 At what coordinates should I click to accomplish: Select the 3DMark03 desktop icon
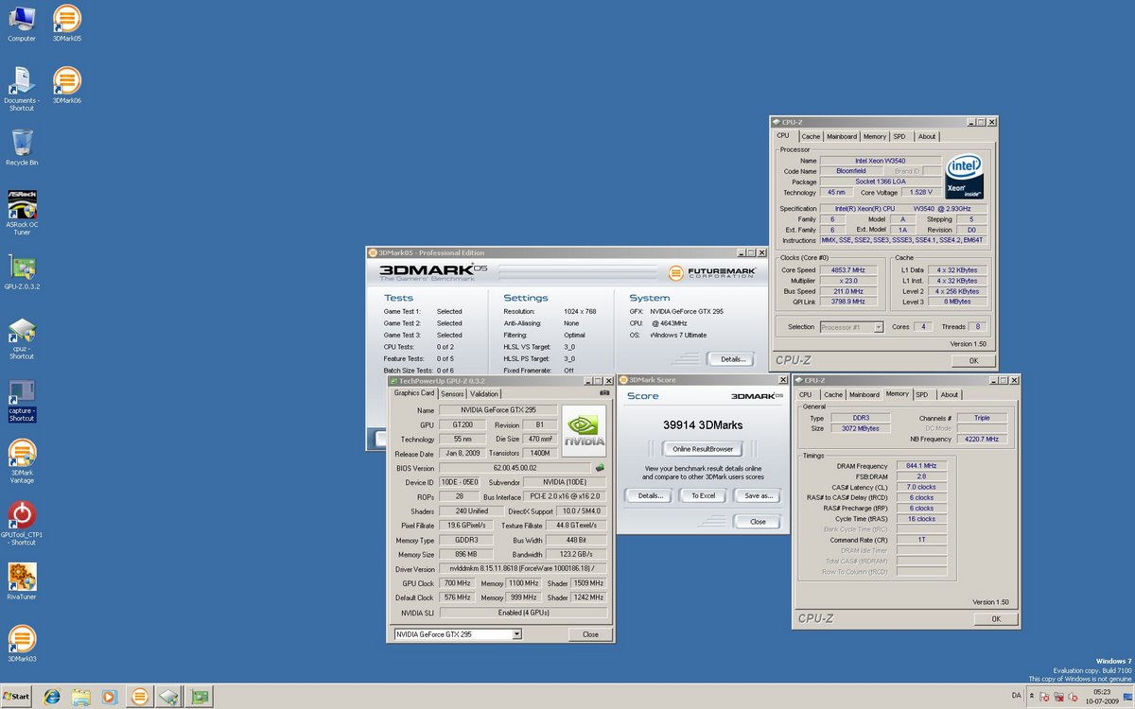(x=21, y=643)
